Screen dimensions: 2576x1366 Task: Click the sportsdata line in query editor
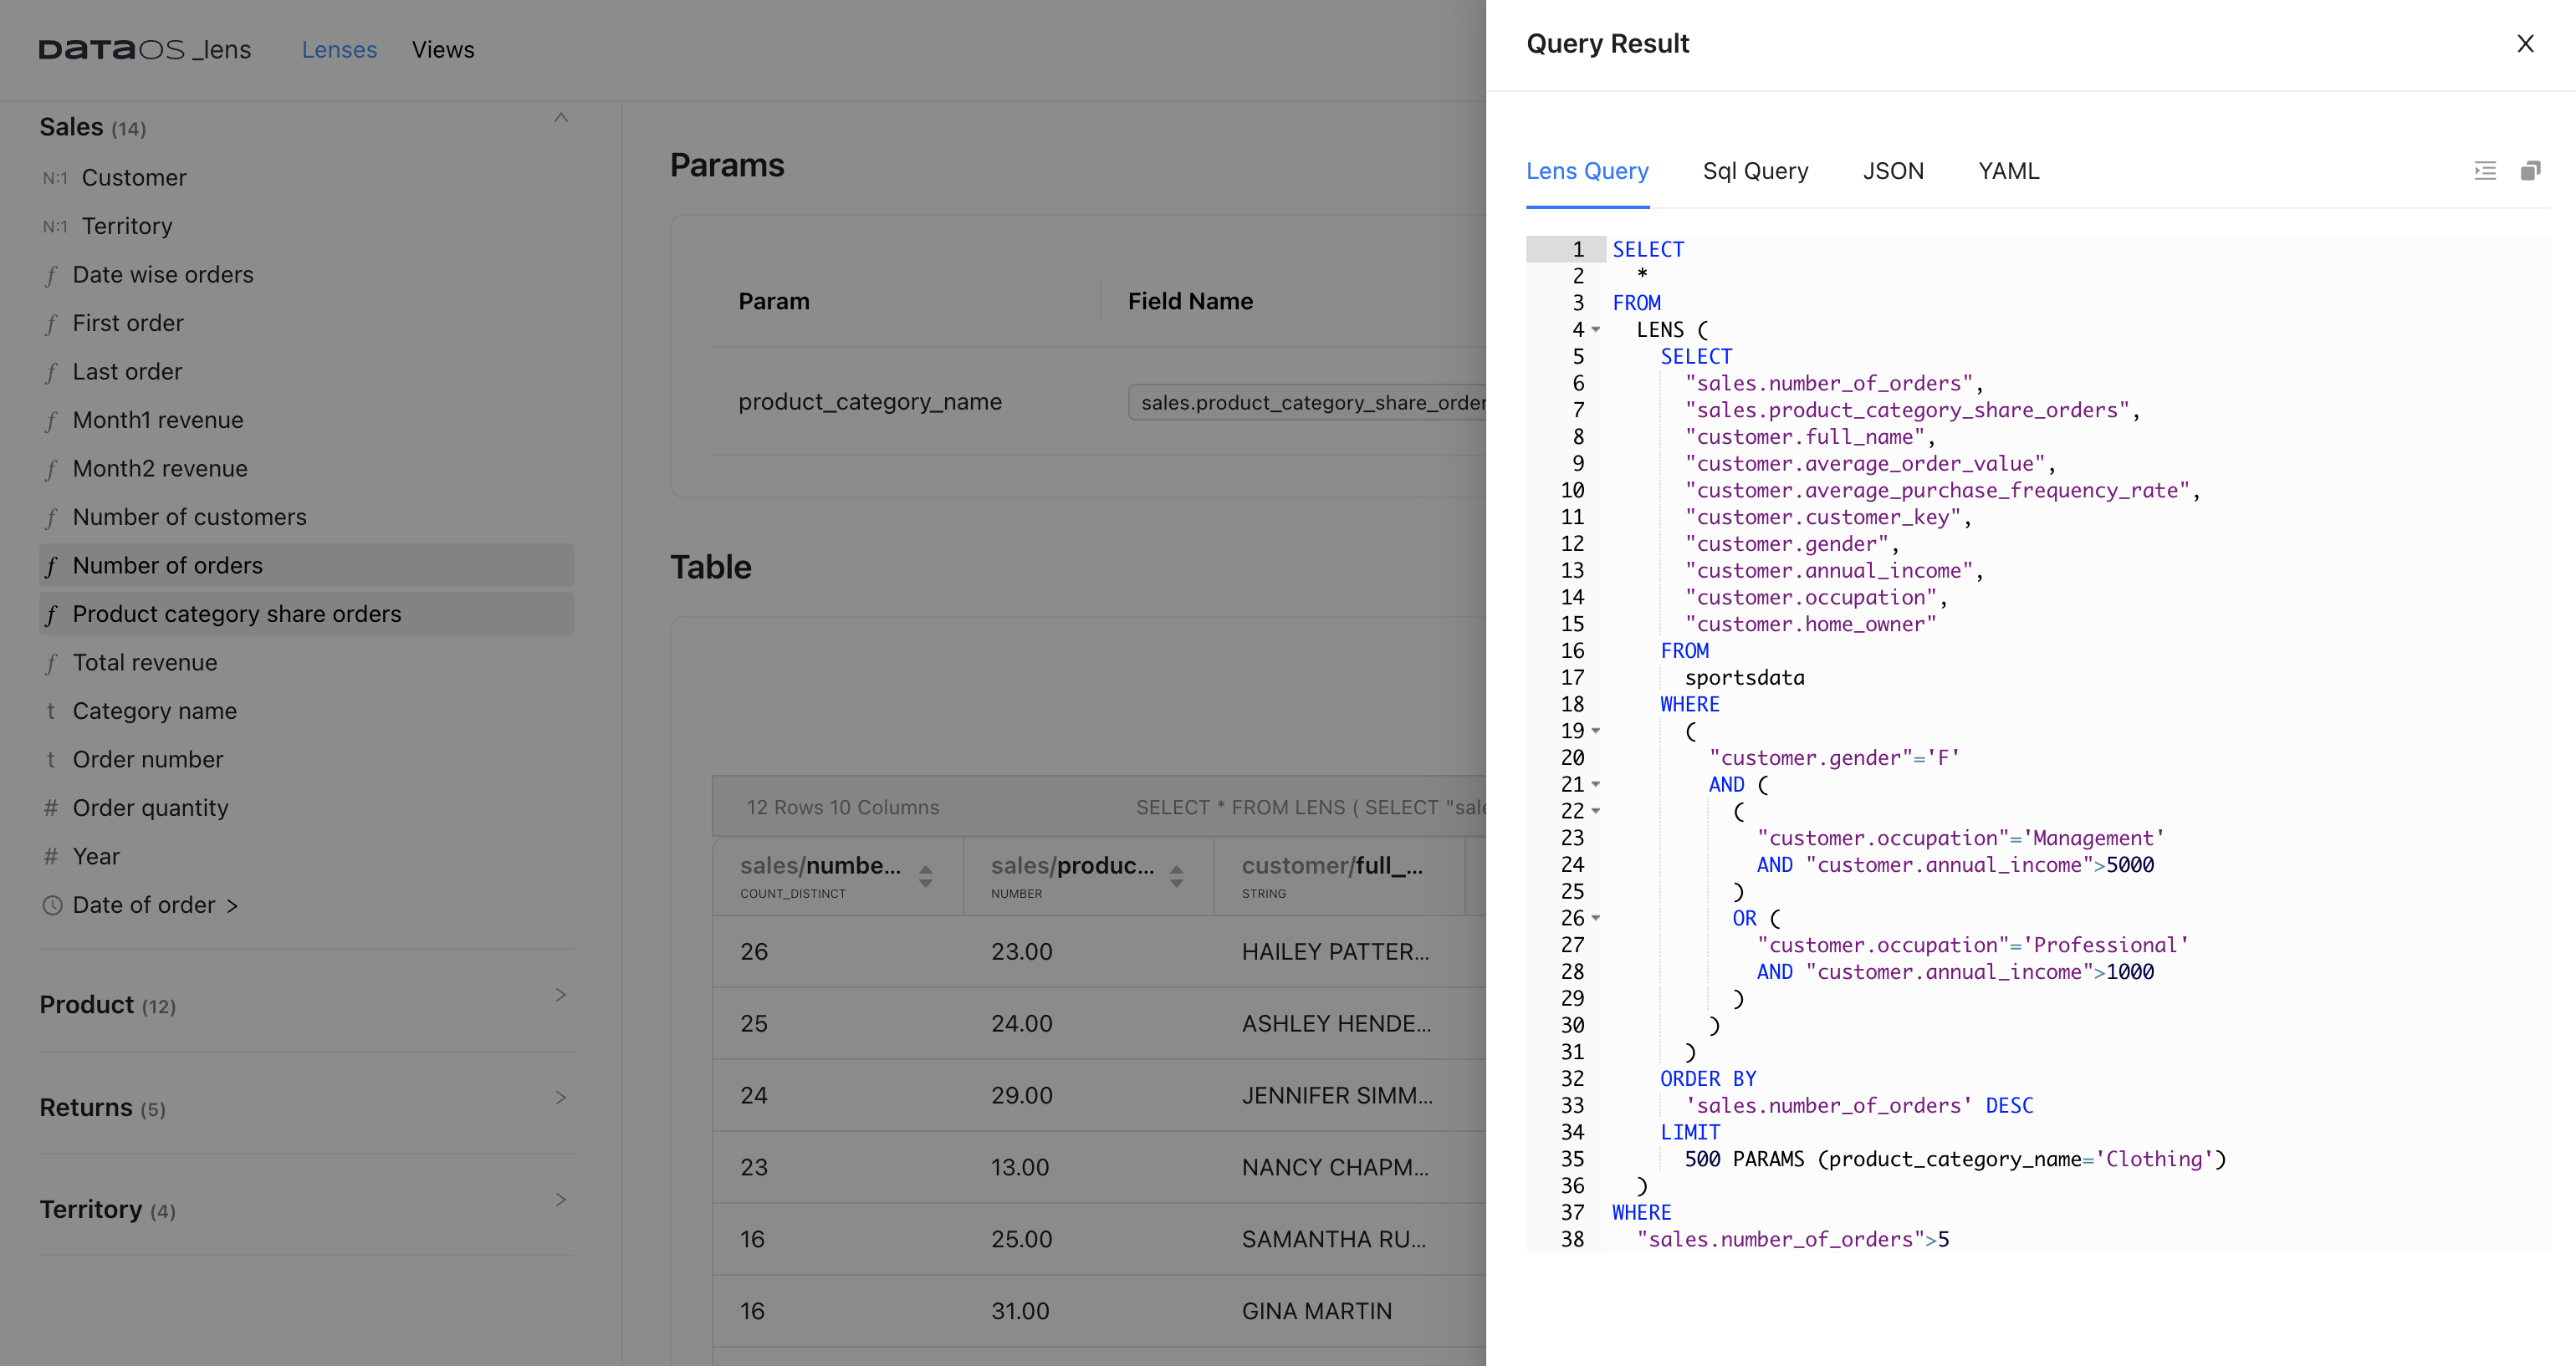[x=1744, y=677]
